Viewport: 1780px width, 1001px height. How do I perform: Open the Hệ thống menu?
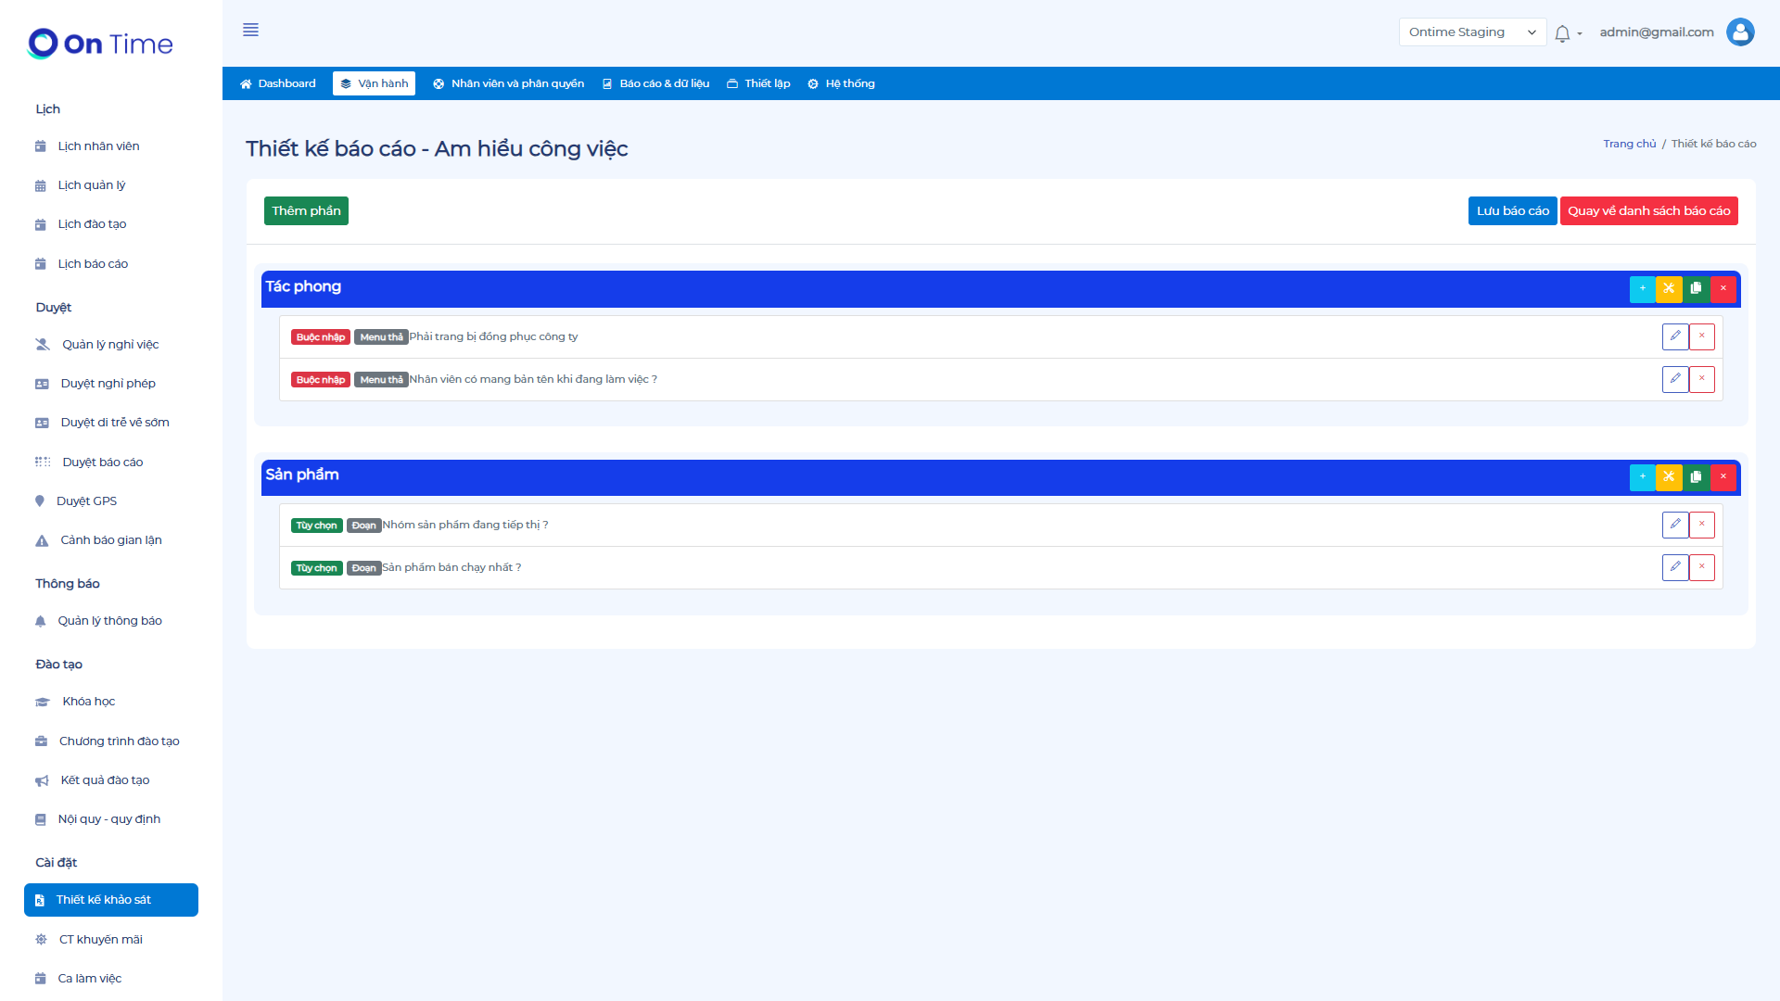[841, 83]
